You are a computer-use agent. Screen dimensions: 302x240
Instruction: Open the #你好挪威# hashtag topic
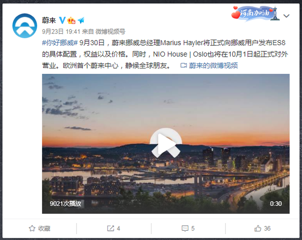pos(60,43)
